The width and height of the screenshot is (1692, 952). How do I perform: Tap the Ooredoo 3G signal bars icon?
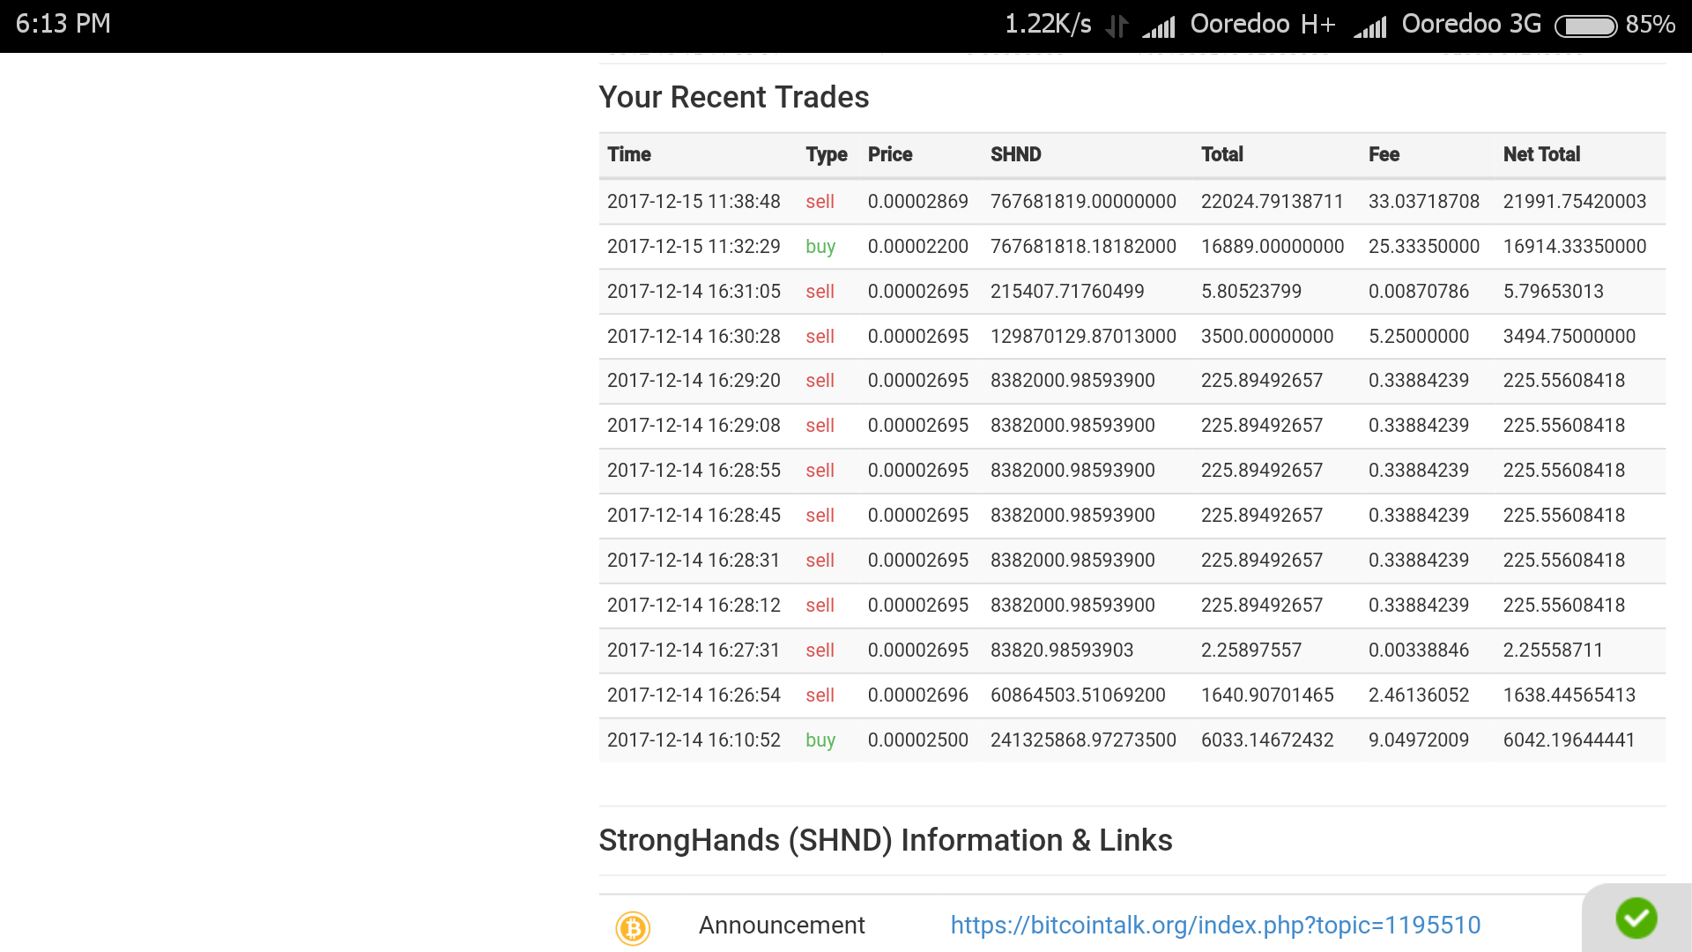coord(1370,26)
